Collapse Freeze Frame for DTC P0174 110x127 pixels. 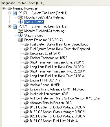15,40
